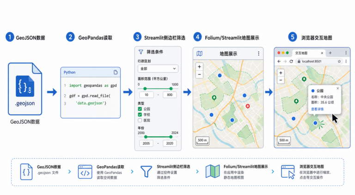Image resolution: width=355 pixels, height=195 pixels.
Task: Close the 公园 map popup
Action: (337, 88)
